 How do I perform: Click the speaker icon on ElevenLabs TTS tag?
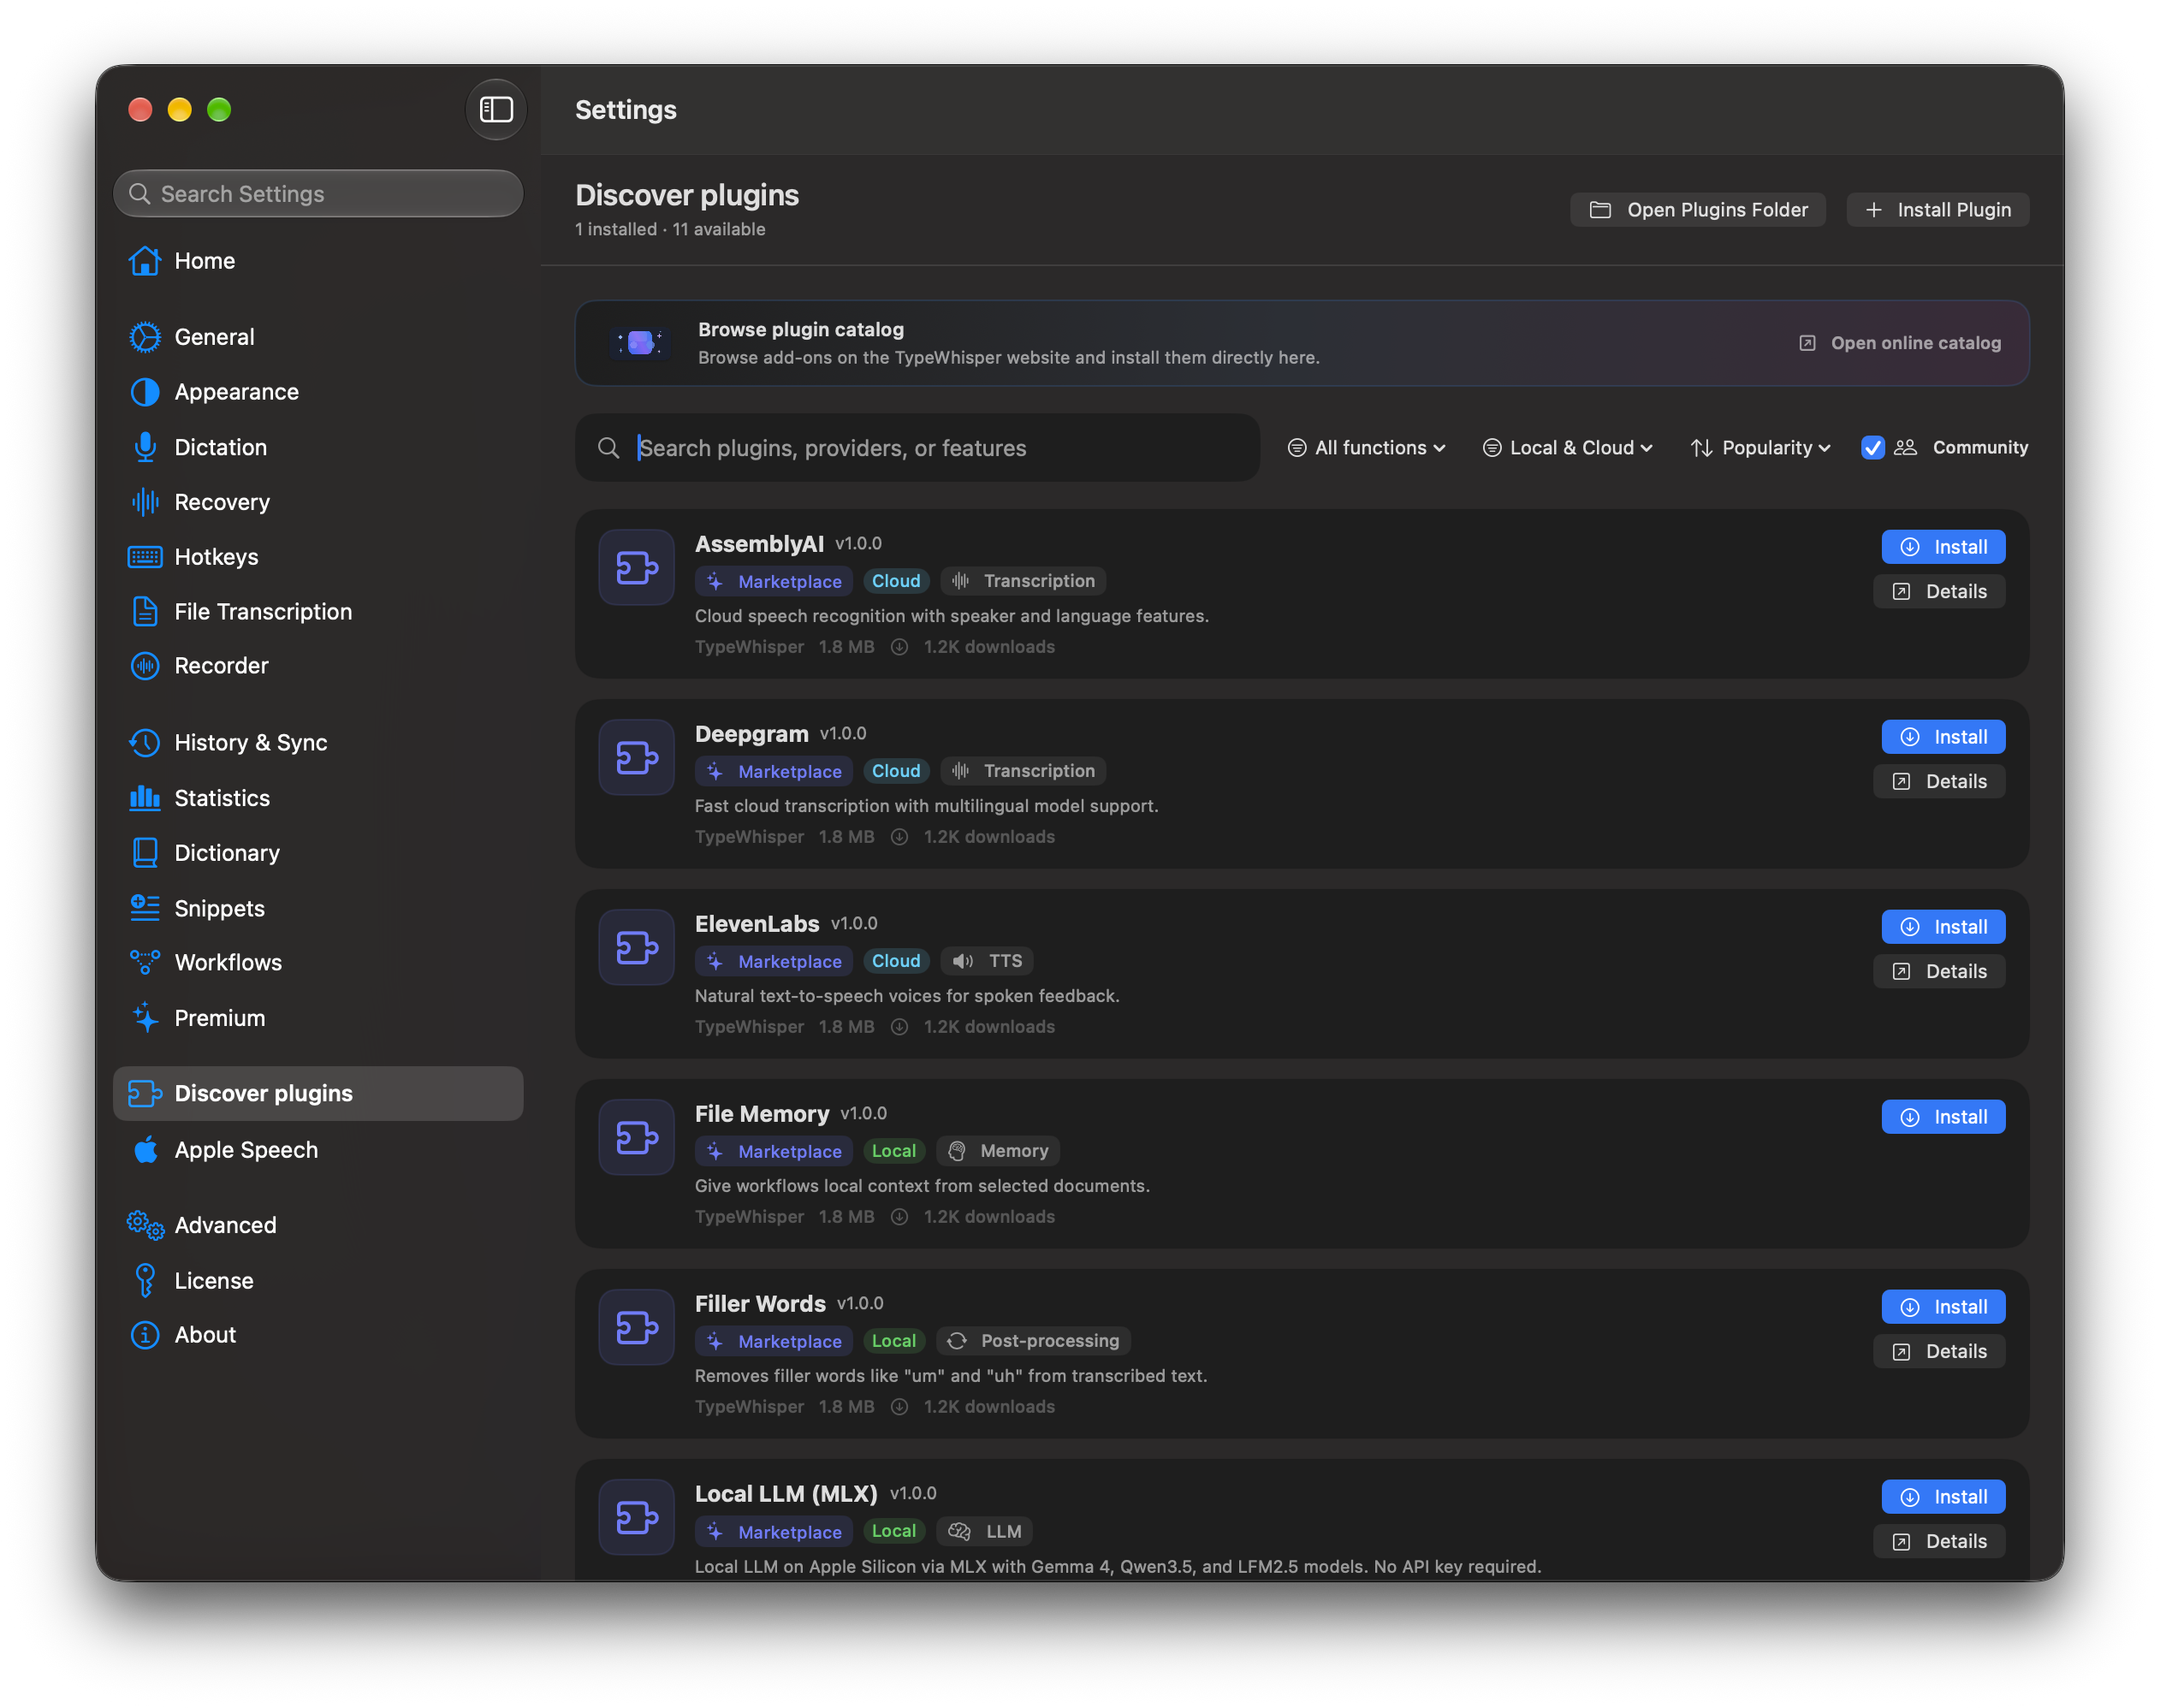[x=962, y=961]
